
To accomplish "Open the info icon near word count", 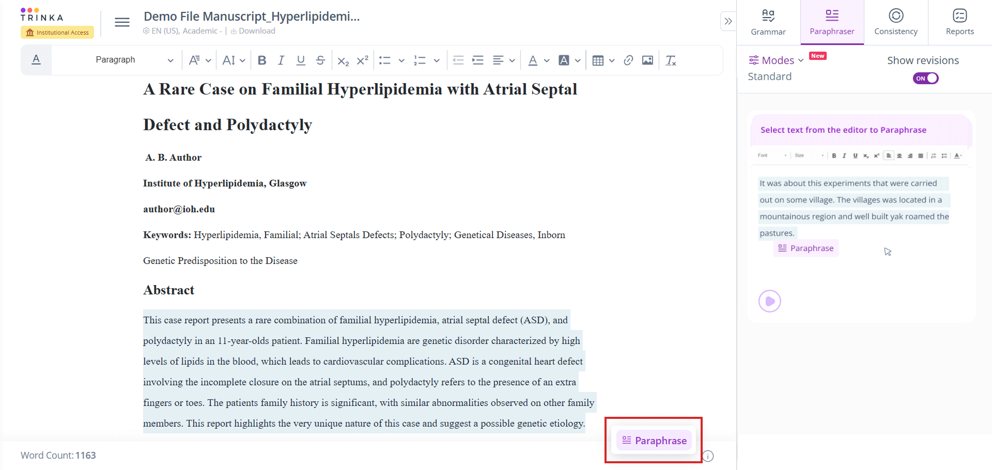I will [708, 456].
